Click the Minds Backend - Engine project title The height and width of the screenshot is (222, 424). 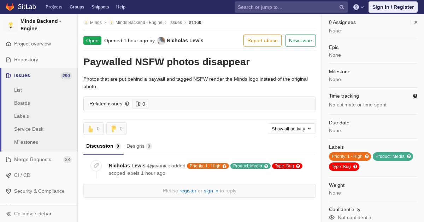pos(41,25)
